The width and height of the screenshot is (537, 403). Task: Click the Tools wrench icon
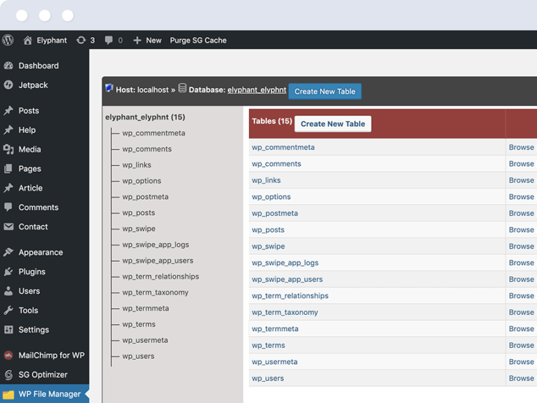point(8,310)
